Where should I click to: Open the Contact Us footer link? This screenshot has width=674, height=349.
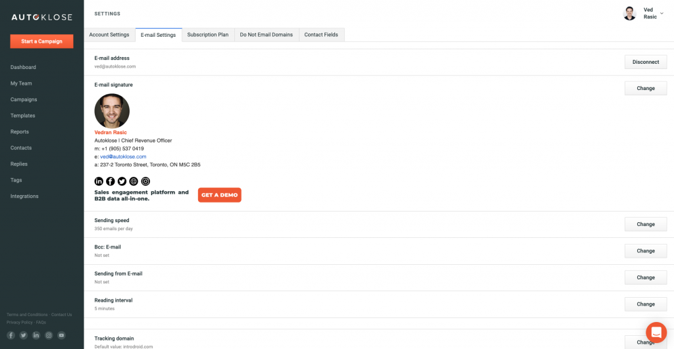(61, 315)
